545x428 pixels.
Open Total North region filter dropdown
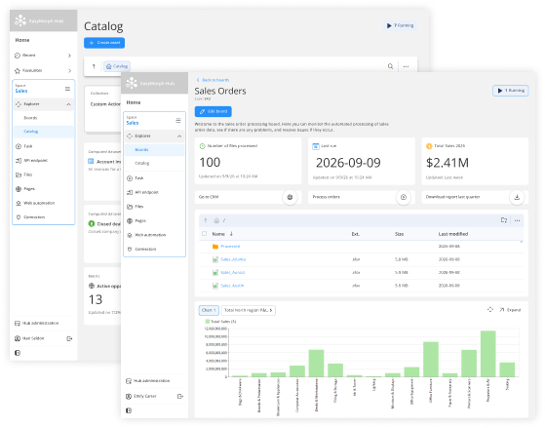click(x=249, y=310)
